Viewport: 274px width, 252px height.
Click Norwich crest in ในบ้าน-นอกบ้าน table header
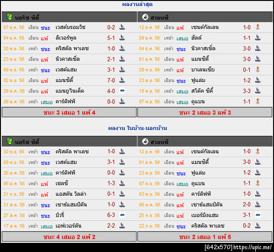10,141
